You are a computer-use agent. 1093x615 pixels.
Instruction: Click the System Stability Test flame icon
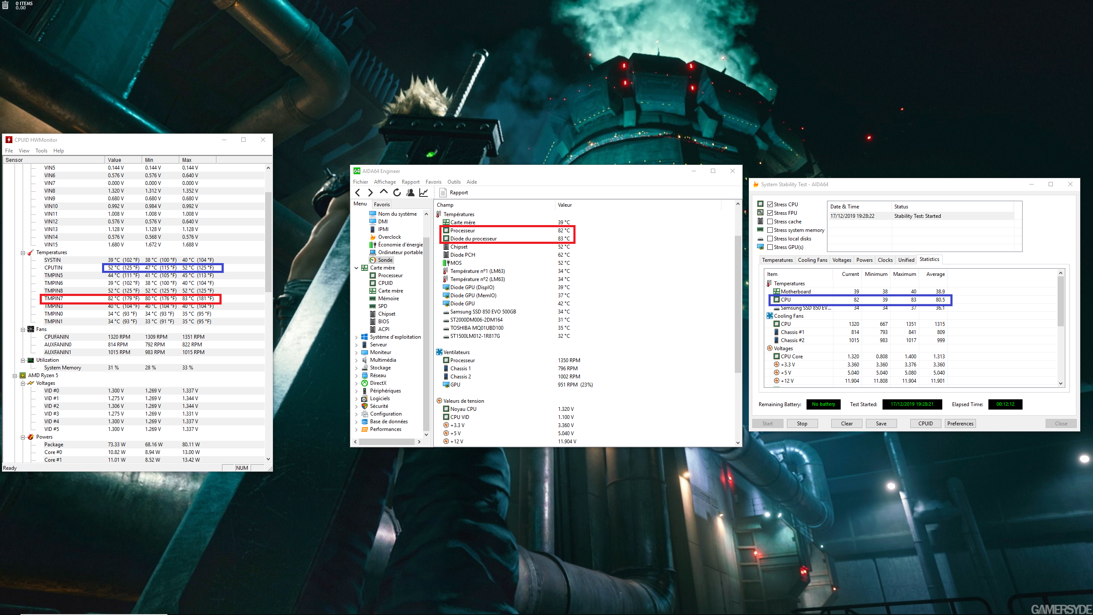point(756,184)
